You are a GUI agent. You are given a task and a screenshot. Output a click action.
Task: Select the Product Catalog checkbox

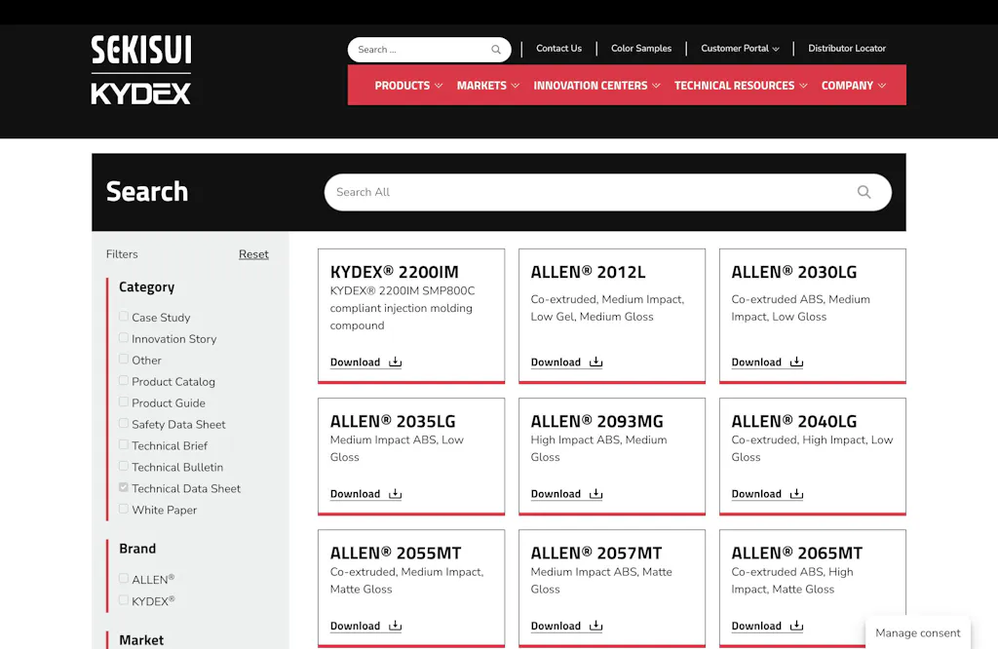[124, 380]
